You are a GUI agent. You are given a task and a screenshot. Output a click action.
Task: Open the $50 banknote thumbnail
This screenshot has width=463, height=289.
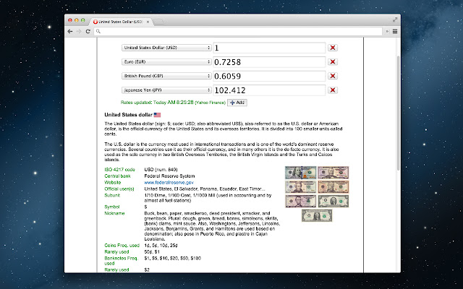pyautogui.click(x=333, y=173)
